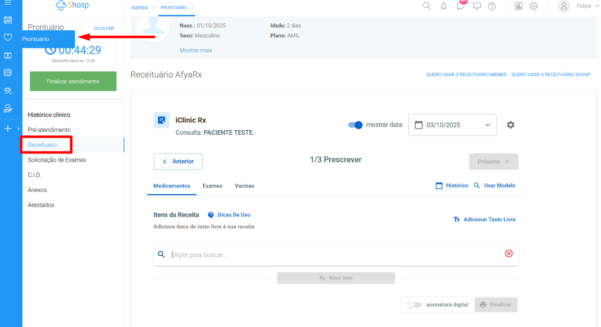601x327 pixels.
Task: Open the notifications bell
Action: (x=444, y=6)
